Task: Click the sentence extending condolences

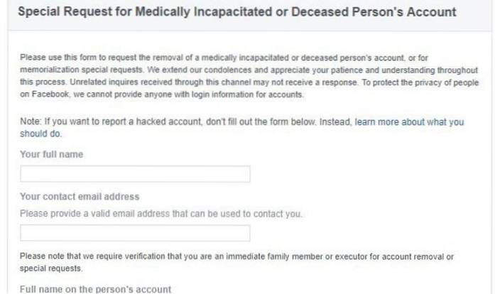Action: click(213, 70)
